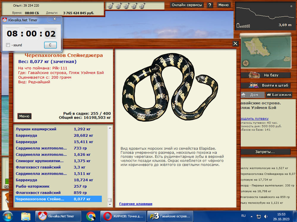Click the Горячие клавиши link
This screenshot has height=222, width=297.
pos(136,204)
